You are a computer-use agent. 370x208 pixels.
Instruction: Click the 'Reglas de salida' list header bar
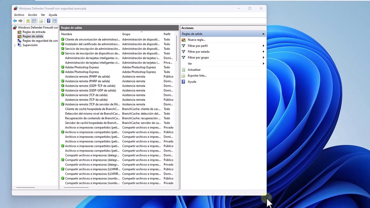click(x=119, y=28)
